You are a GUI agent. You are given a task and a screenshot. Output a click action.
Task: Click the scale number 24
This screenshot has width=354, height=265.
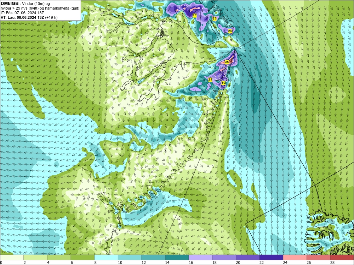(x=285, y=263)
